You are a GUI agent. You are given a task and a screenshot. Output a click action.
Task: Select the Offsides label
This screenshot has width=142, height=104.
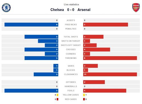tap(71, 82)
